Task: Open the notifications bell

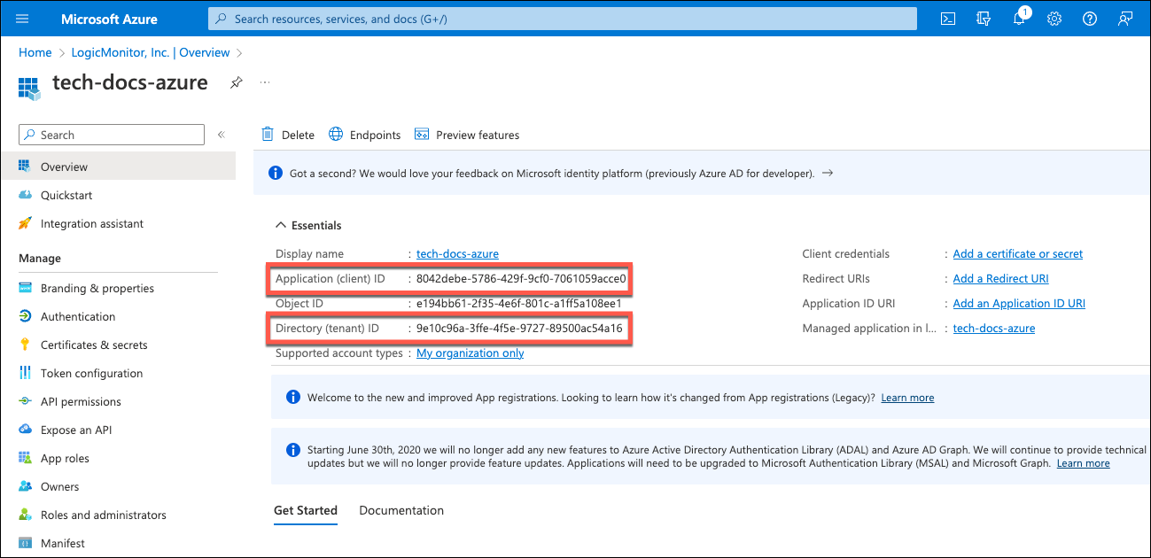Action: point(1019,19)
